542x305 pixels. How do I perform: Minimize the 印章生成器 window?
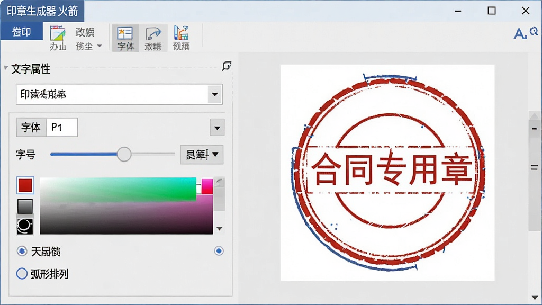tap(458, 11)
